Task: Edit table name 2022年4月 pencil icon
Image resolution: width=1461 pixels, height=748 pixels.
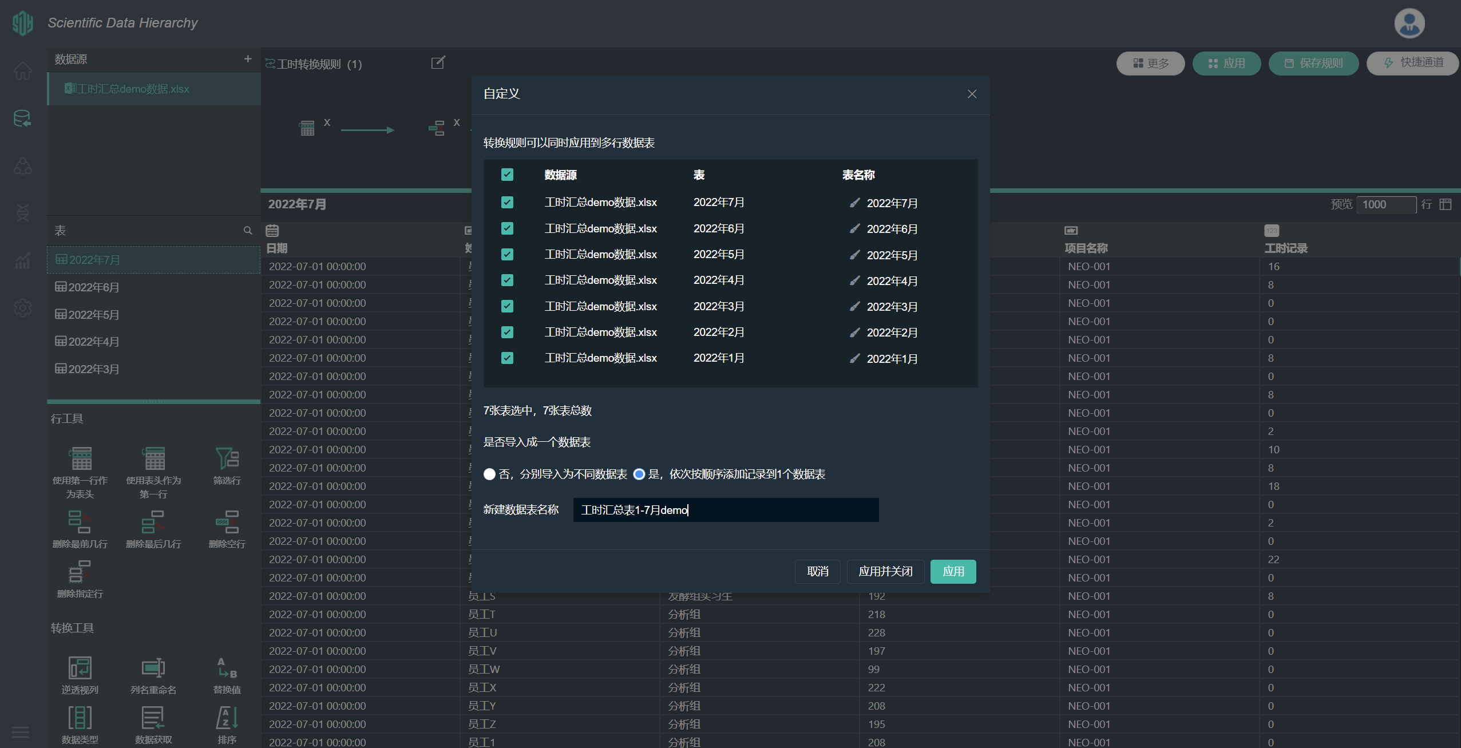Action: (x=854, y=280)
